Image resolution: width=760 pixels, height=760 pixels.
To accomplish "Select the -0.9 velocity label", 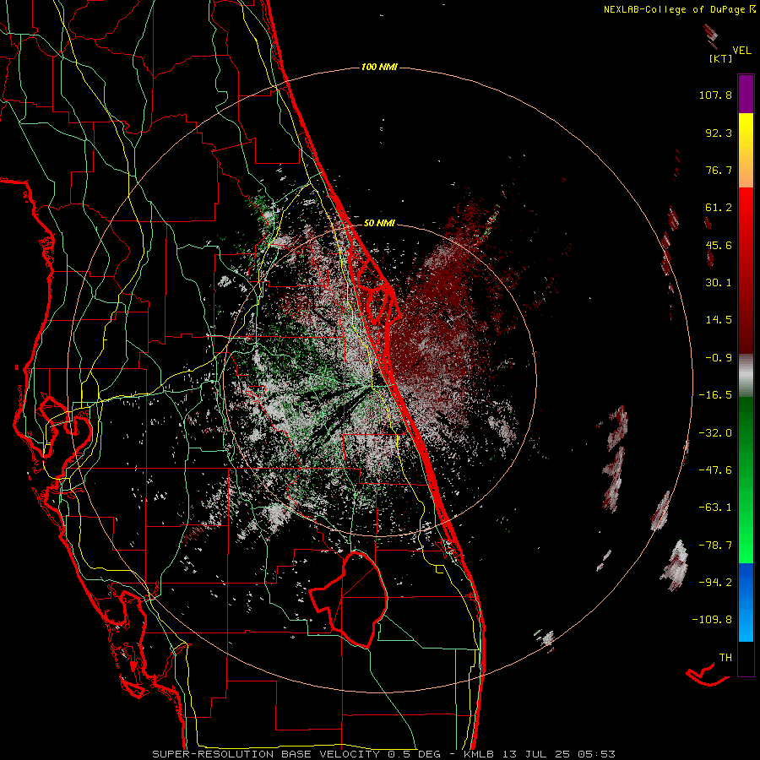I will click(719, 358).
